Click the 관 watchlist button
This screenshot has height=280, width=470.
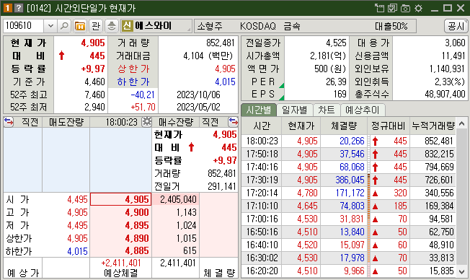click(x=96, y=26)
